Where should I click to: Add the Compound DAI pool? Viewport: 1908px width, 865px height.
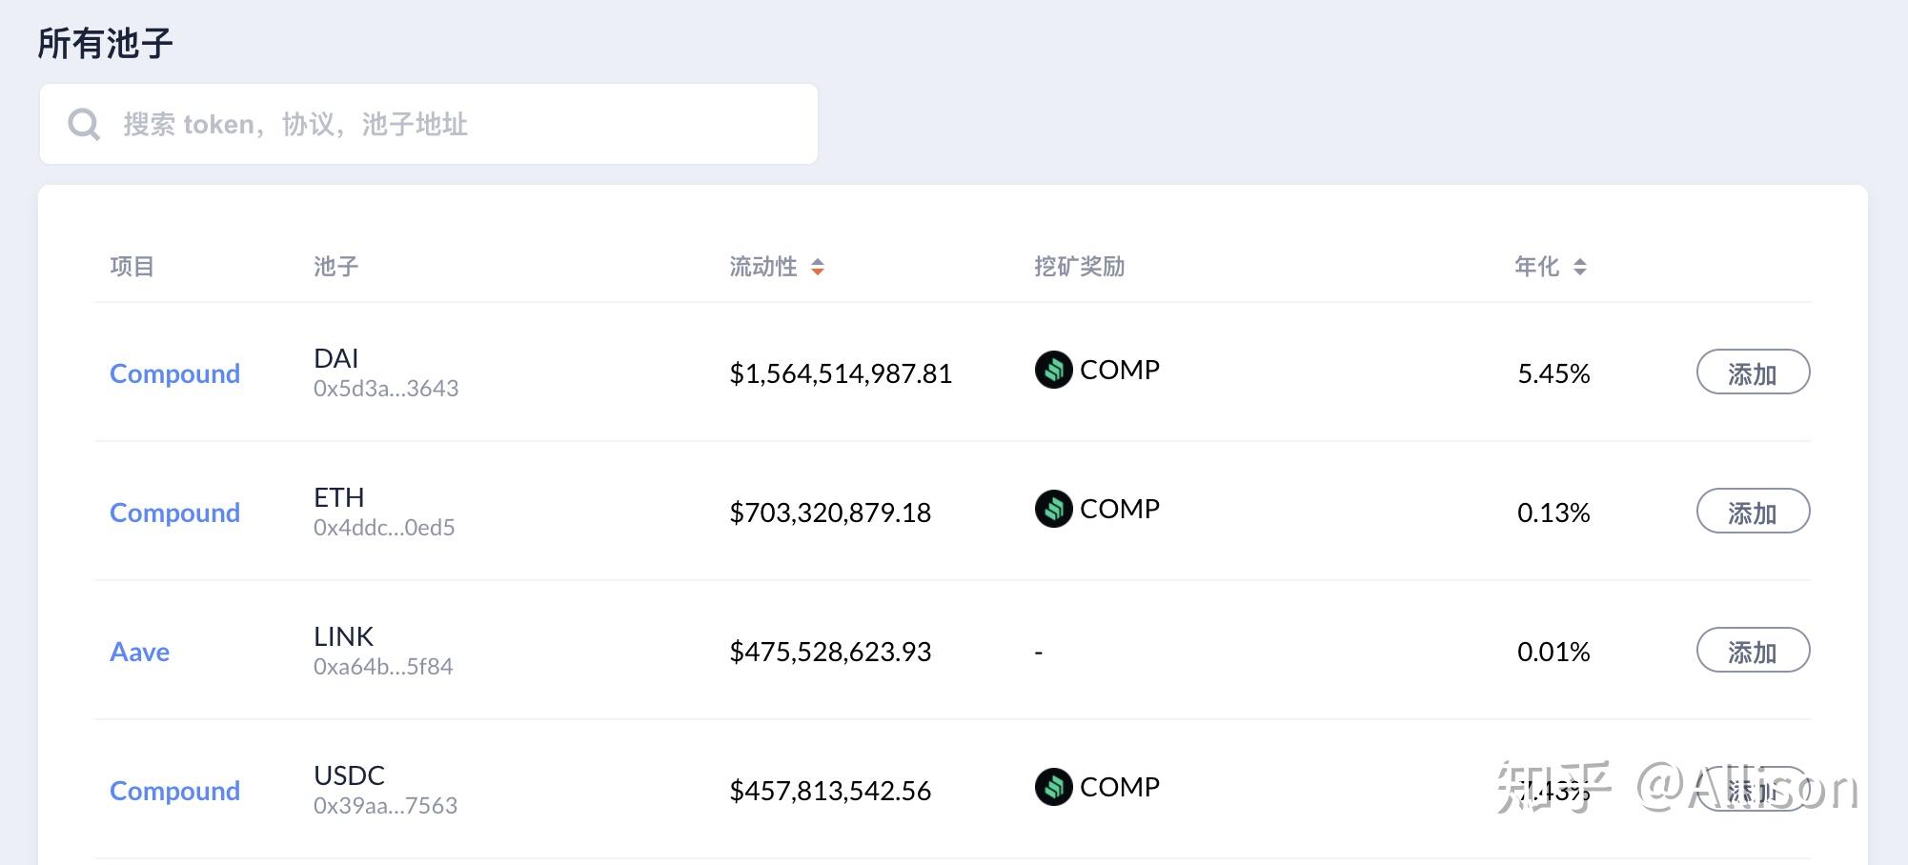pos(1753,372)
